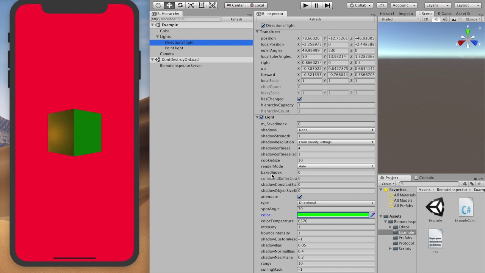Disable the Light component checkbox
485x273 pixels.
(x=261, y=117)
